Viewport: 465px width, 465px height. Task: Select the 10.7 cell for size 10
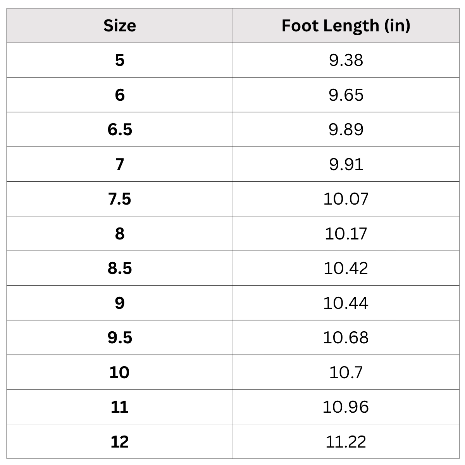[x=346, y=372]
